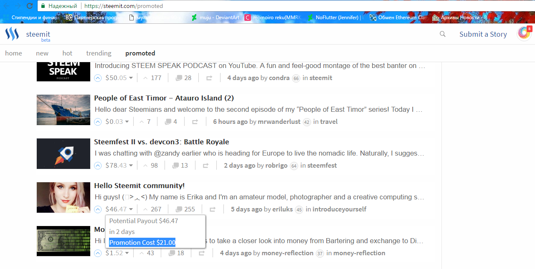This screenshot has height=269, width=535.
Task: Open the Erika portrait thumbnail
Action: 63,197
